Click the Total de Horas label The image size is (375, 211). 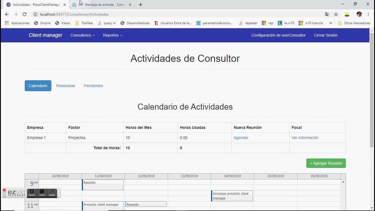107,148
